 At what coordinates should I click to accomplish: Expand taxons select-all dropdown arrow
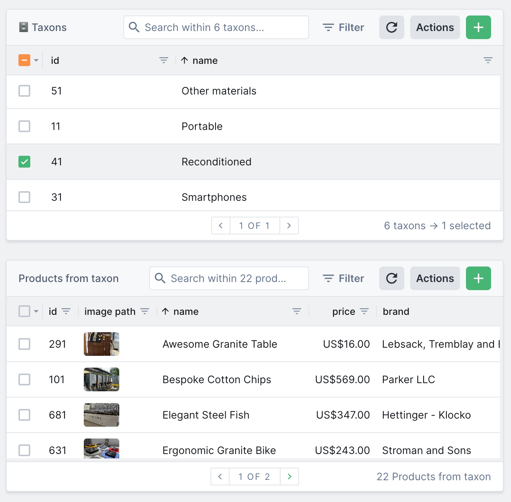click(36, 60)
